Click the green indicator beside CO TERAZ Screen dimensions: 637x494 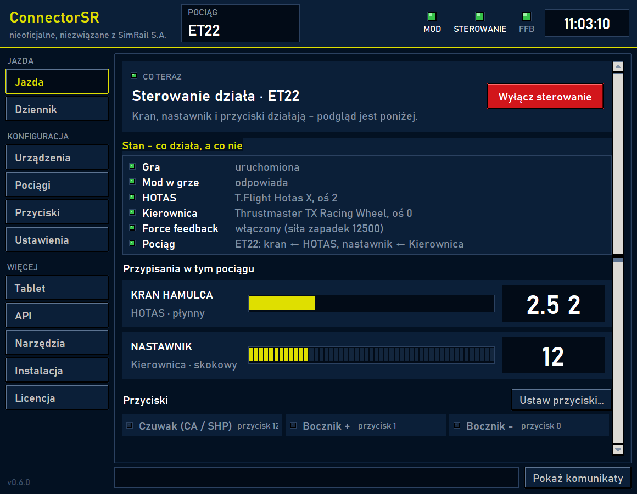133,76
